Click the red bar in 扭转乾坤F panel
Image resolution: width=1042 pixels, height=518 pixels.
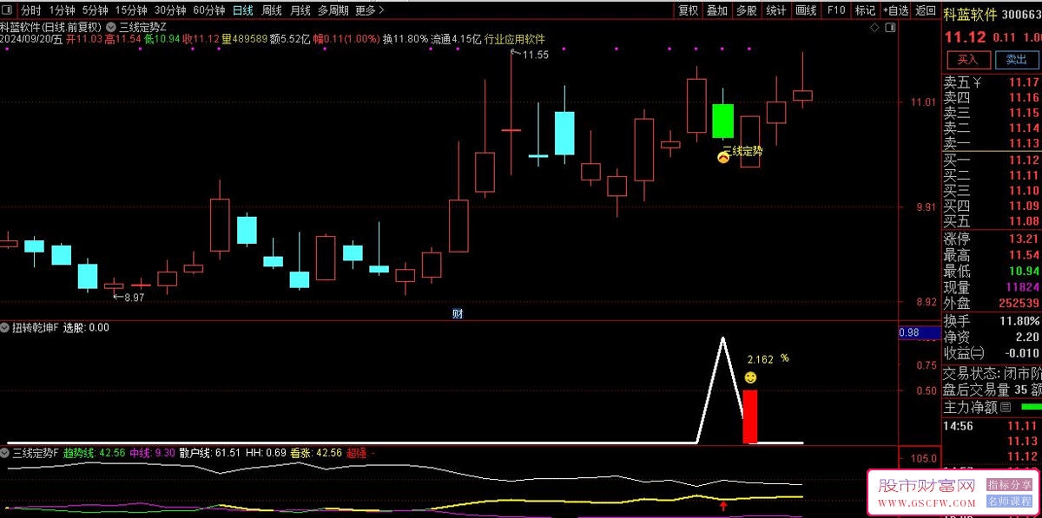[x=750, y=416]
